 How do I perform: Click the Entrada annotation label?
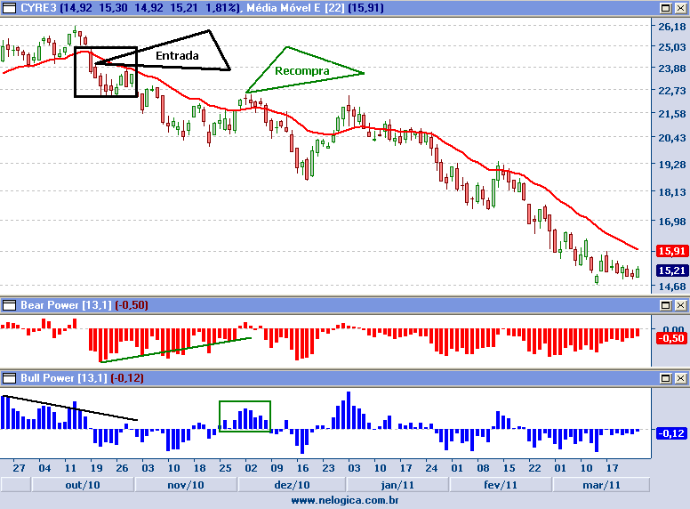(177, 56)
